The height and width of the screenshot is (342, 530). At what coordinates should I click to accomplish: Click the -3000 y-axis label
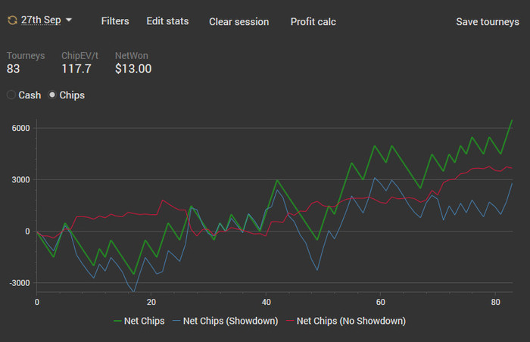[19, 283]
